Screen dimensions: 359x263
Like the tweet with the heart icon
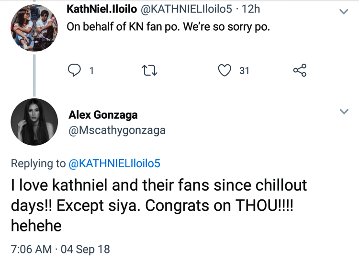click(224, 71)
